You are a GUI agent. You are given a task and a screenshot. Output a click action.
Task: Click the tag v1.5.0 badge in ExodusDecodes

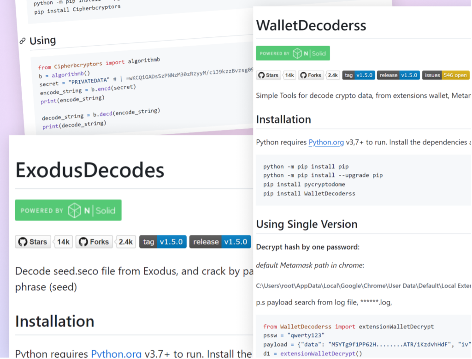pyautogui.click(x=163, y=242)
